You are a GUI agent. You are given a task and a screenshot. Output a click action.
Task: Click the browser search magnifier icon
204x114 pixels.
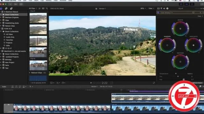pyautogui.click(x=47, y=9)
